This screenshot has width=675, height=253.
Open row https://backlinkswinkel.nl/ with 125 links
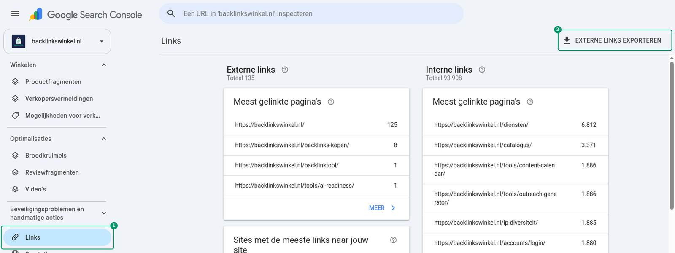(316, 125)
